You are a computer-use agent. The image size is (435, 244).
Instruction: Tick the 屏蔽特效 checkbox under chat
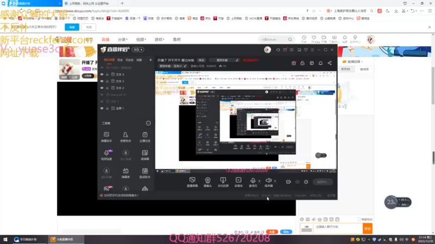coord(359,220)
